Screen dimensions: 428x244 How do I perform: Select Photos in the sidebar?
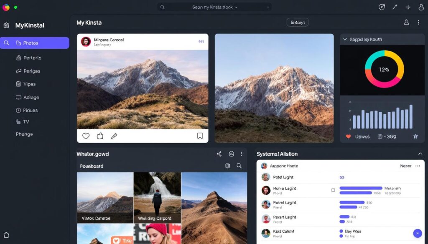(35, 43)
